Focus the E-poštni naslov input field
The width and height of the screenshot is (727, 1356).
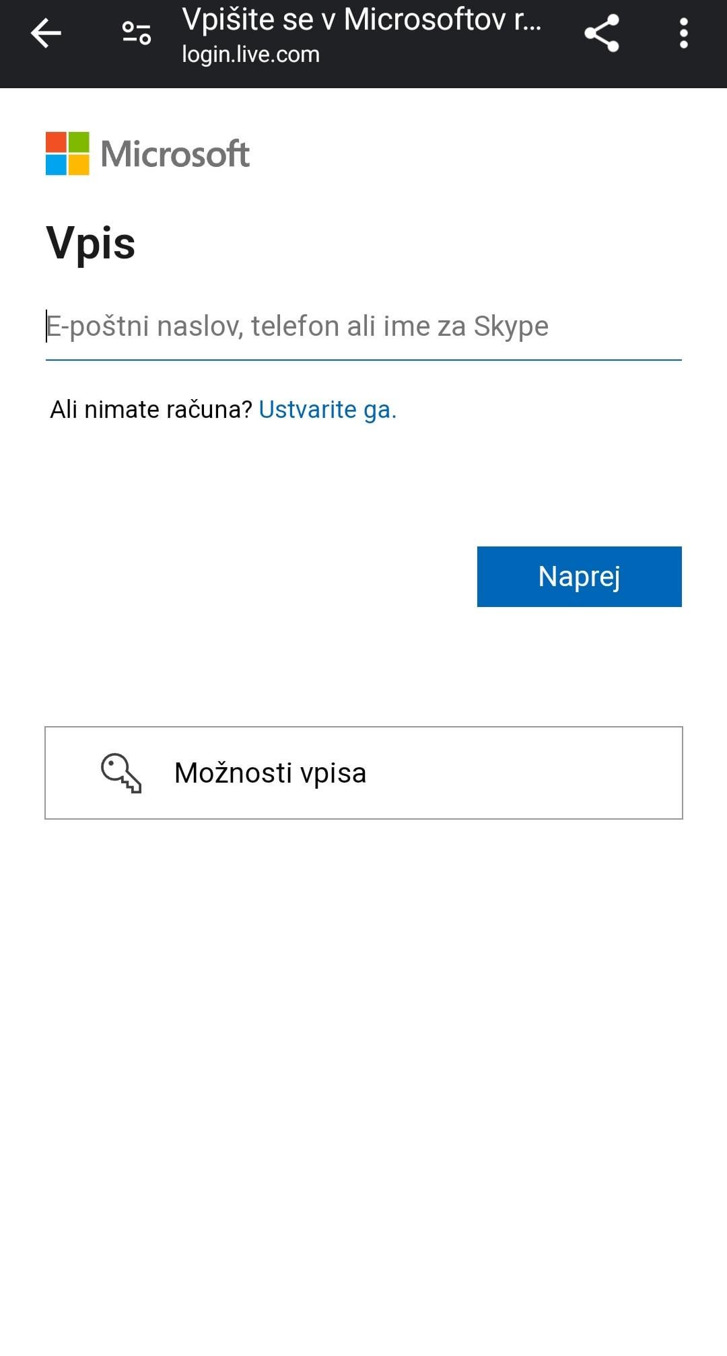click(363, 326)
